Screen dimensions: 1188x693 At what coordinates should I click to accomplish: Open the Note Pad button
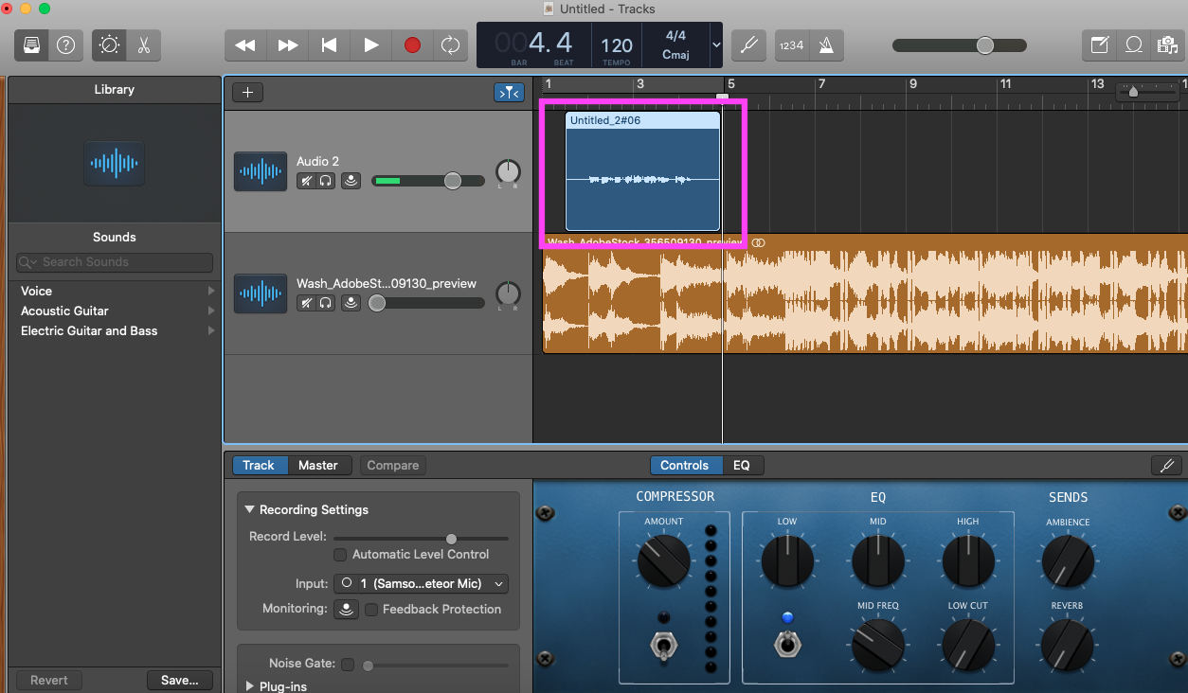coord(1099,44)
